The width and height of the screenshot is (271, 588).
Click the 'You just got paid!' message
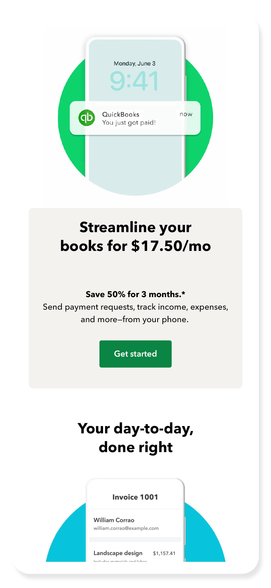click(x=129, y=123)
